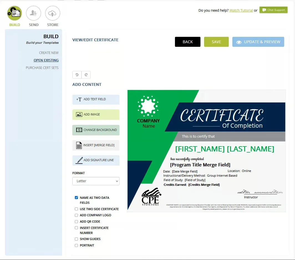295x260 pixels.
Task: Click the eye icon in Update & Preview
Action: (x=239, y=42)
